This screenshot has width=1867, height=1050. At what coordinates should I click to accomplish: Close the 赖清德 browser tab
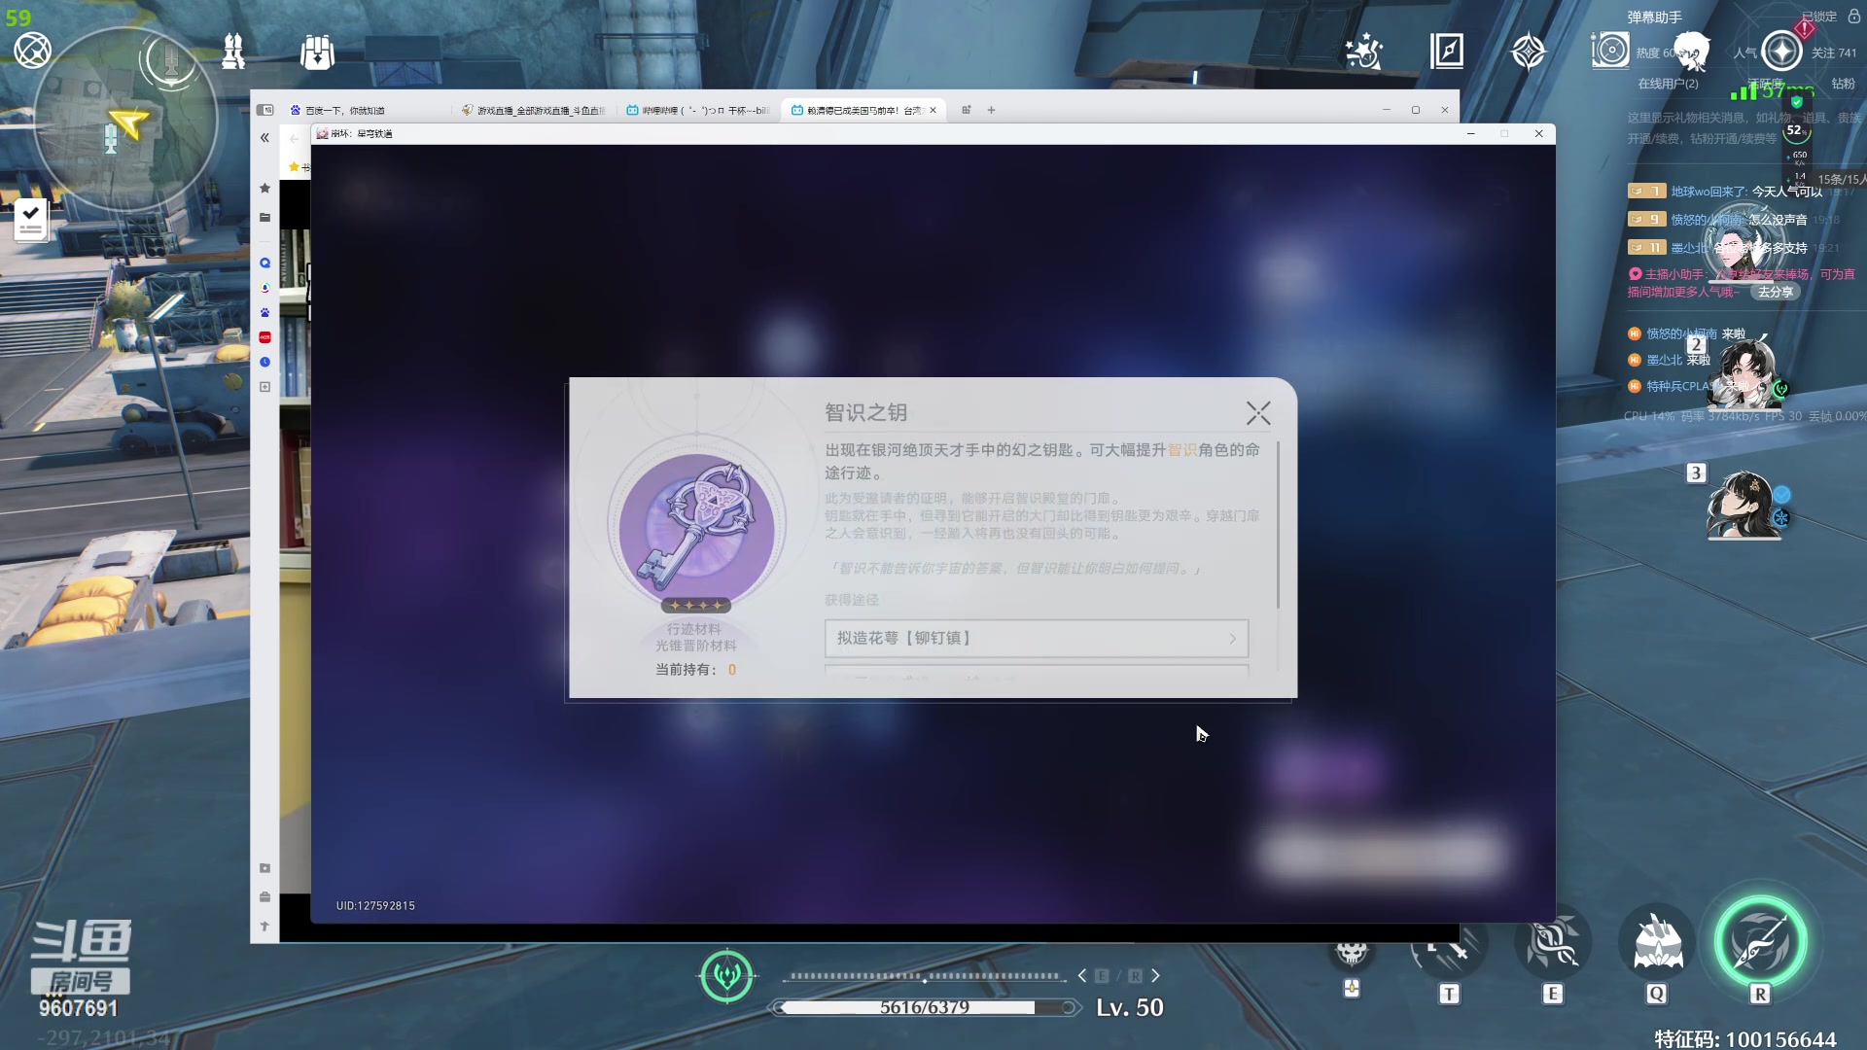(933, 110)
